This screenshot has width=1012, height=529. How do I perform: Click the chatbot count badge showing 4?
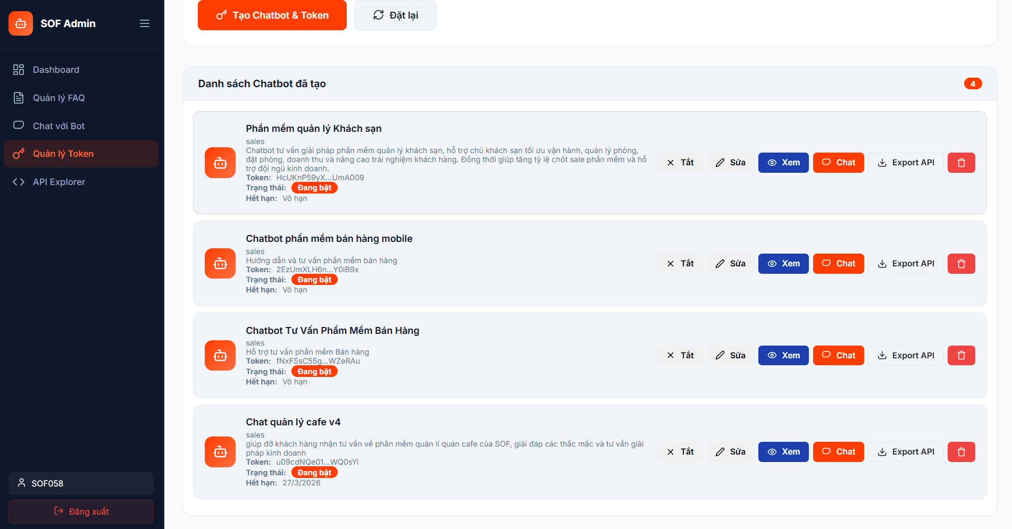pos(973,83)
